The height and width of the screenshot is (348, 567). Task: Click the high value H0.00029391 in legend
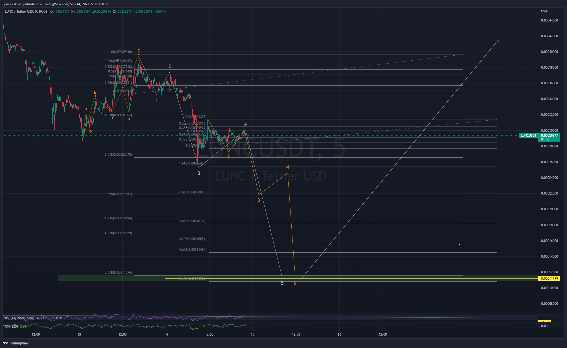(81, 12)
